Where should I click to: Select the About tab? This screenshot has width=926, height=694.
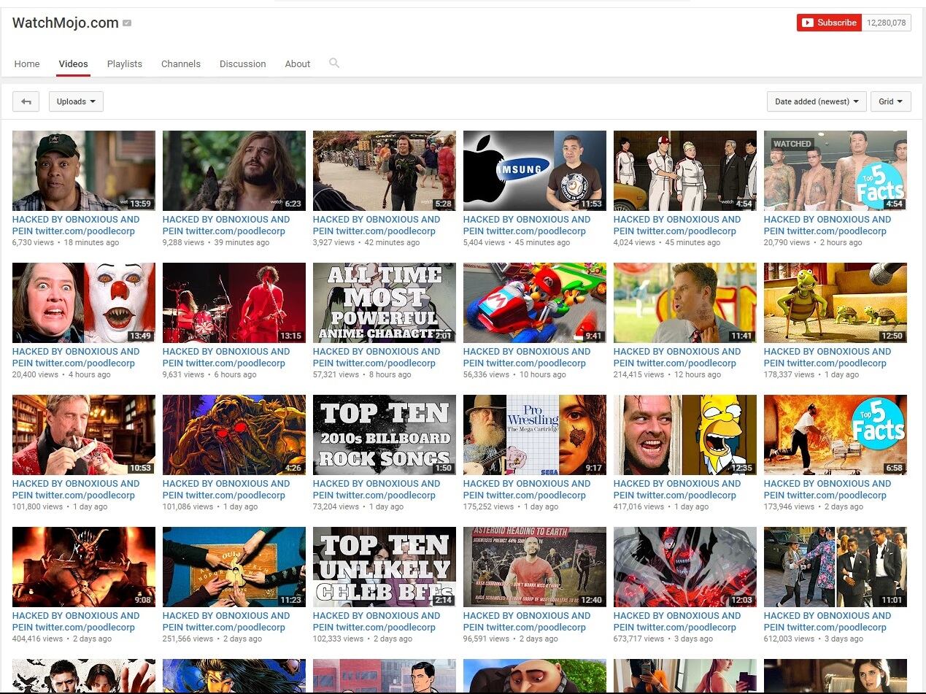(298, 64)
